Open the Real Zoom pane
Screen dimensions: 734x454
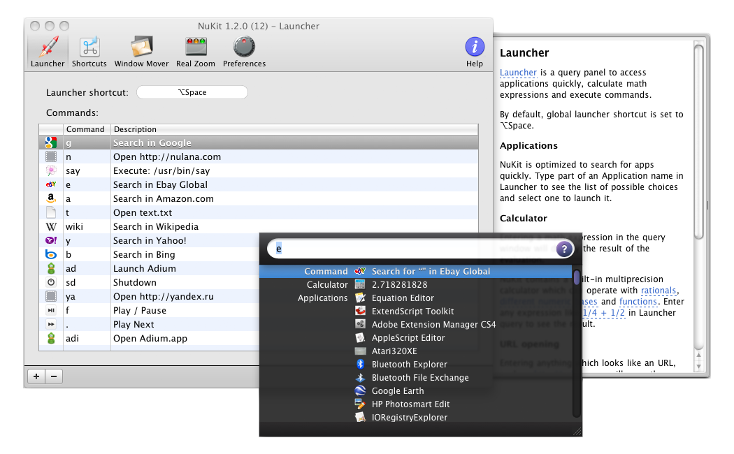point(195,52)
